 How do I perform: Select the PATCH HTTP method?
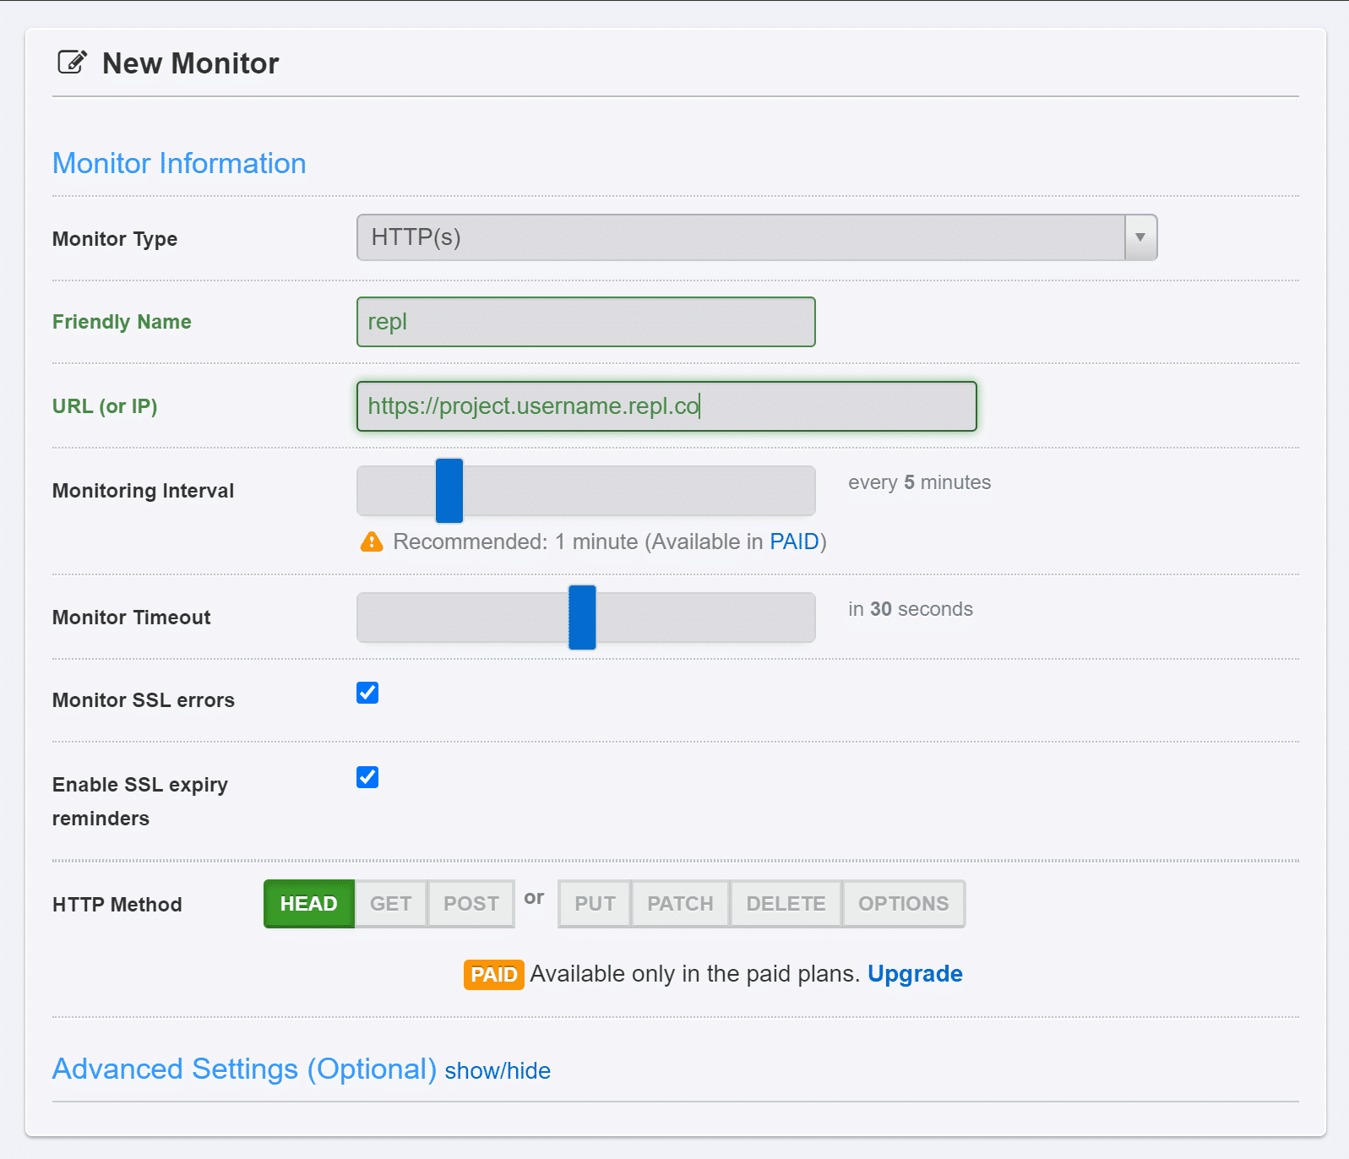click(x=680, y=904)
